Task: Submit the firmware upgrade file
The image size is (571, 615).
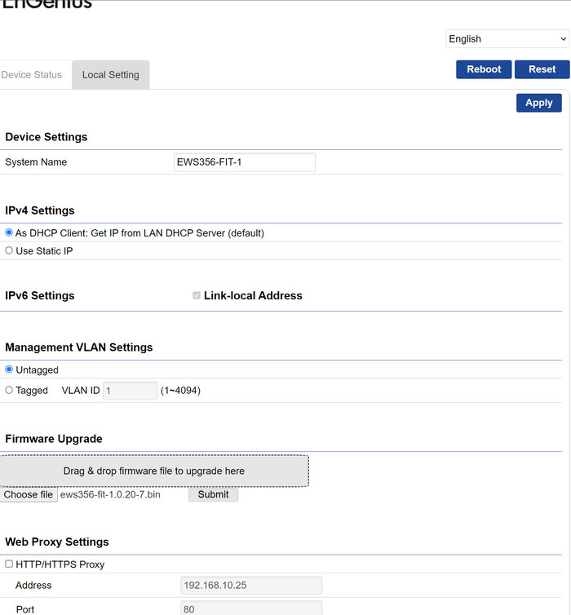Action: pos(213,494)
